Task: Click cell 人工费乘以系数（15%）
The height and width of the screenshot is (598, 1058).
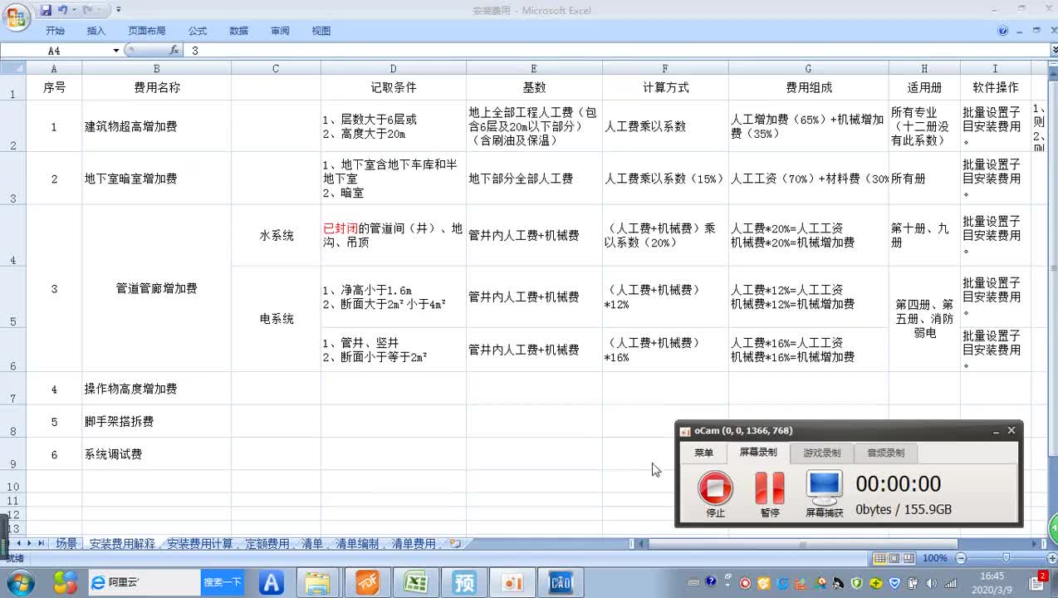Action: tap(665, 178)
